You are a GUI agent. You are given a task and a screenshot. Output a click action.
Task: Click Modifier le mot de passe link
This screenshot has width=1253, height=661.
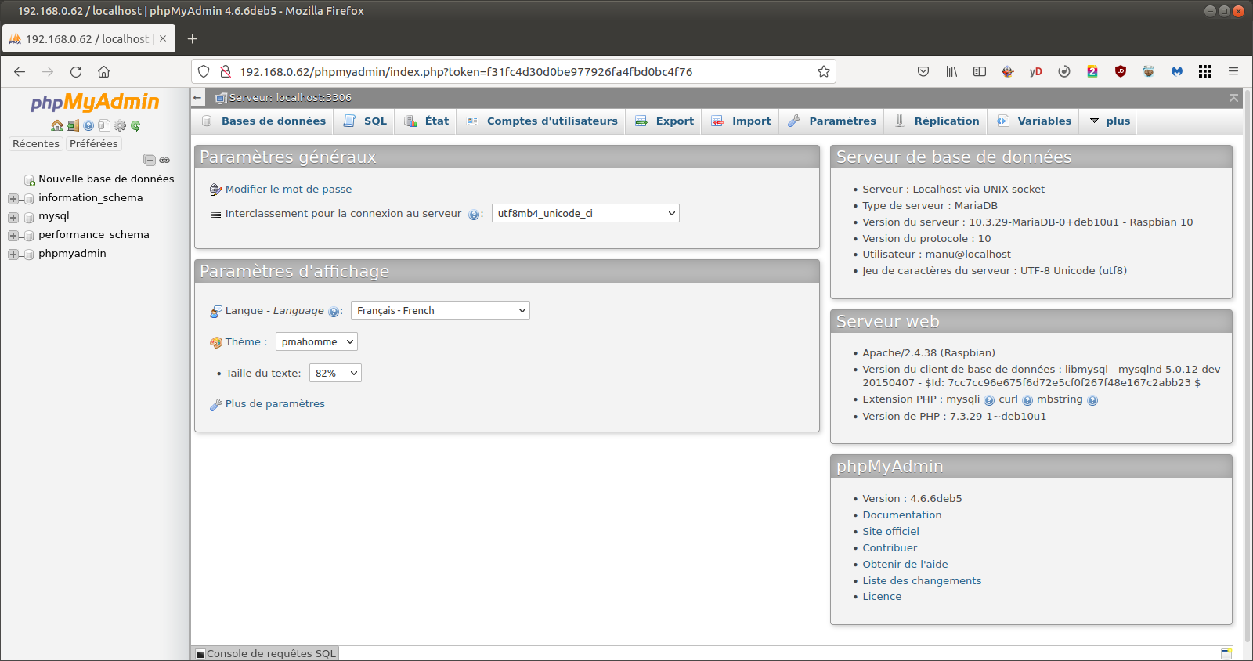288,189
